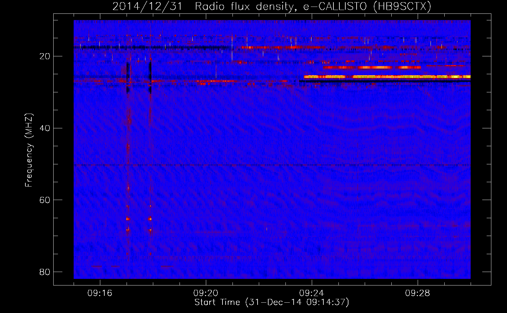This screenshot has height=313, width=507.
Task: Click the 09:20 time tick label
Action: point(206,293)
